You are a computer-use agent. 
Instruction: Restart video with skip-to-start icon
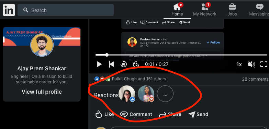(x=112, y=64)
